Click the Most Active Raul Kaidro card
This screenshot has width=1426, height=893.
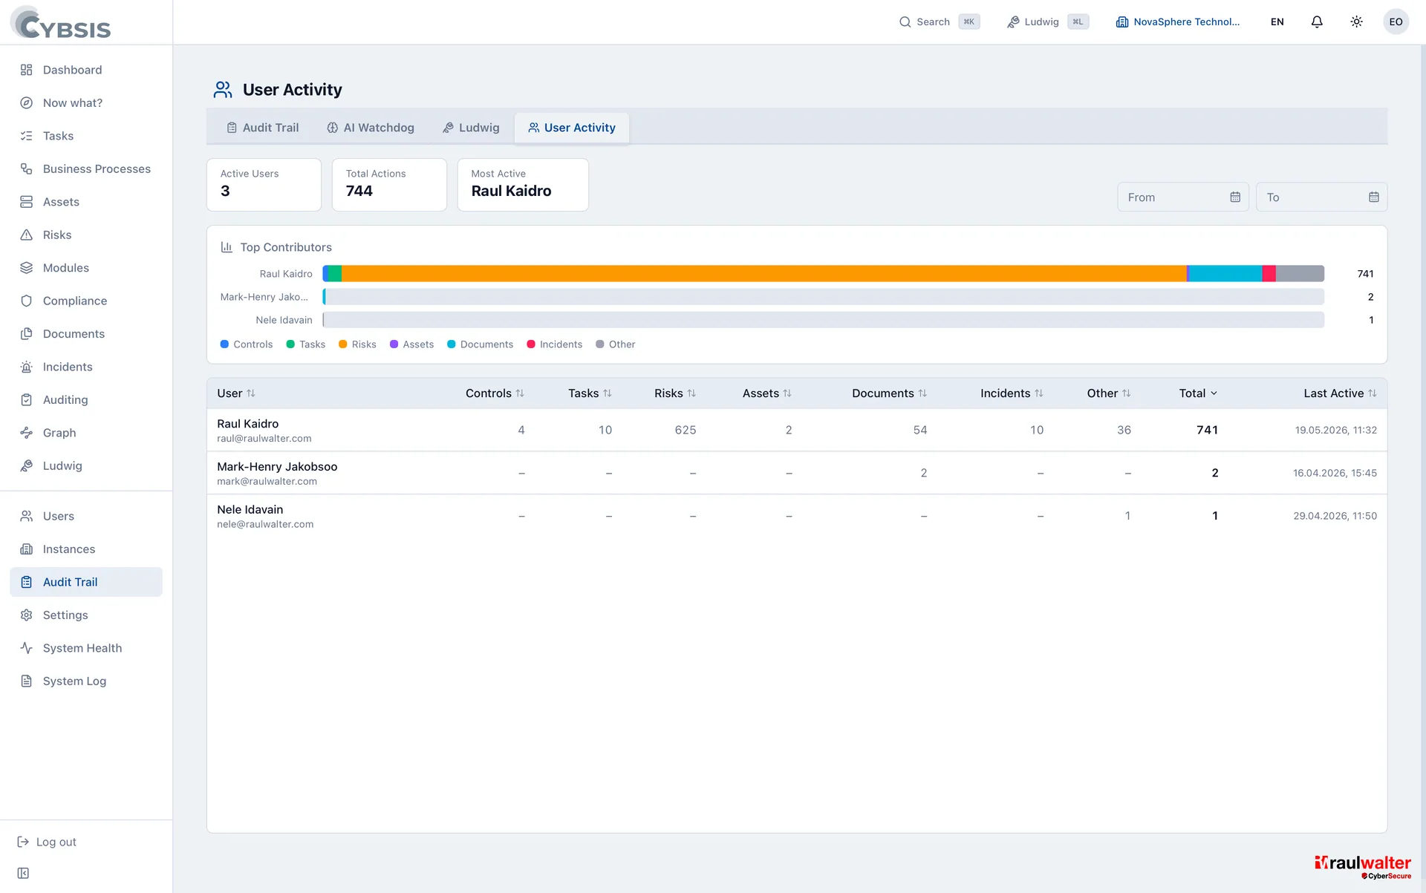tap(523, 185)
